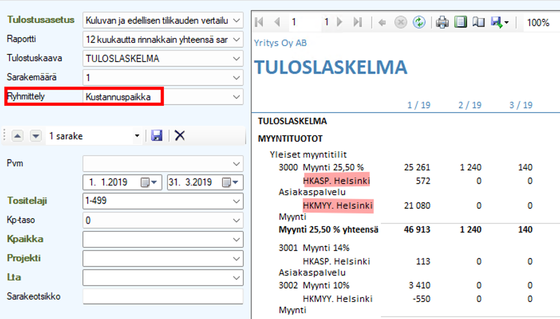Screen dimensions: 560x319
Task: Expand the Tulostusasetus dropdown
Action: [236, 20]
